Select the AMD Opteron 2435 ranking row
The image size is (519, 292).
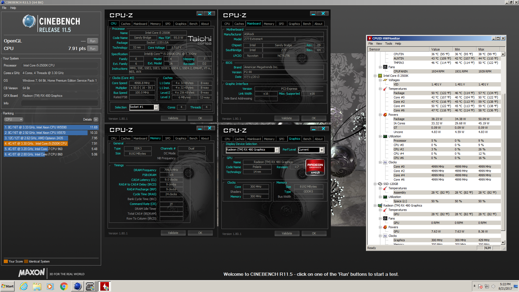(51, 138)
